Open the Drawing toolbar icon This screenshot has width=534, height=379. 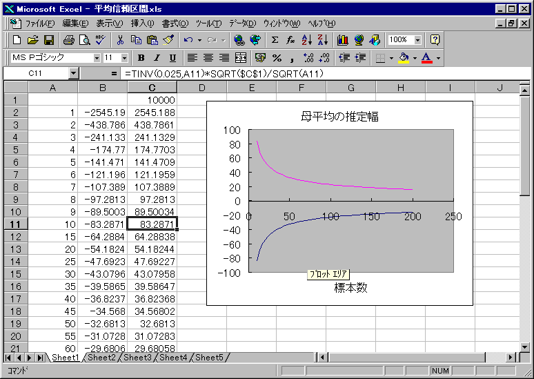[375, 40]
